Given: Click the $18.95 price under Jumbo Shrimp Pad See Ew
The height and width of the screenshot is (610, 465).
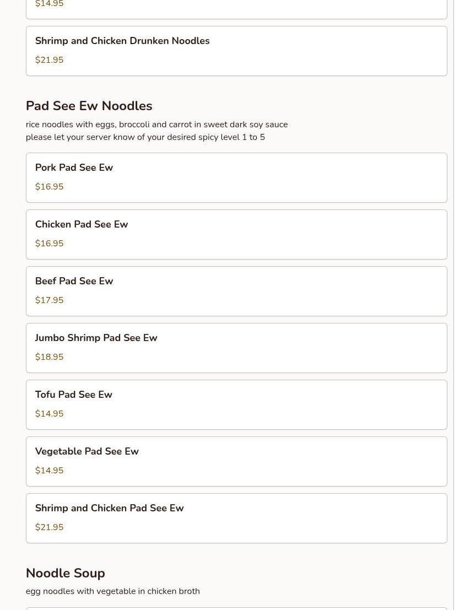Looking at the screenshot, I should point(49,357).
